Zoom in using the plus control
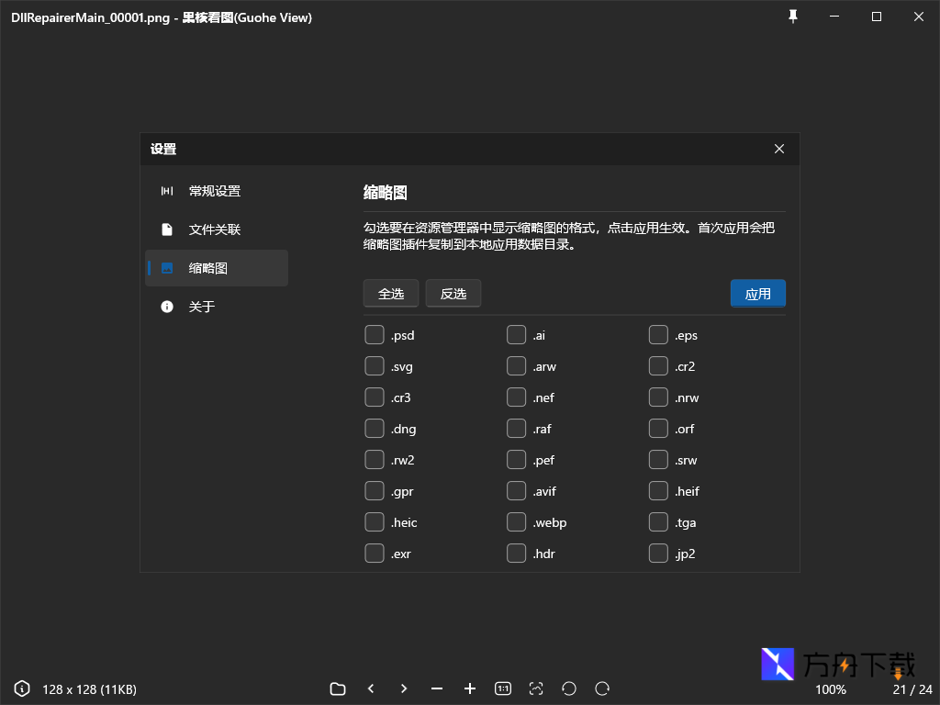940x705 pixels. tap(470, 688)
